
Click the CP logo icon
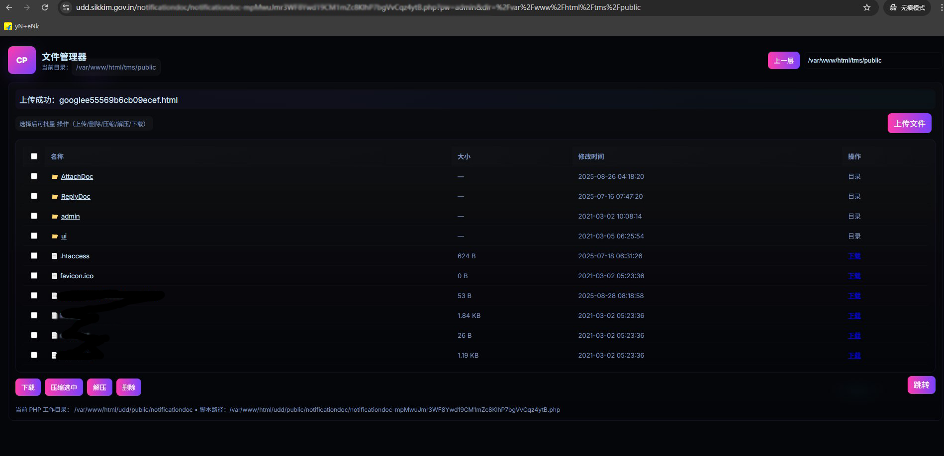tap(22, 60)
